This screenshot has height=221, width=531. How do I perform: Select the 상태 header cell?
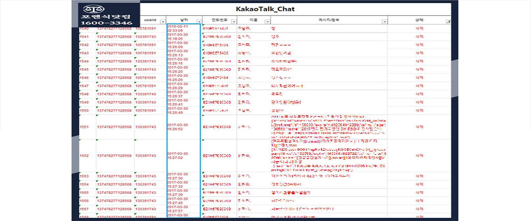click(x=419, y=20)
